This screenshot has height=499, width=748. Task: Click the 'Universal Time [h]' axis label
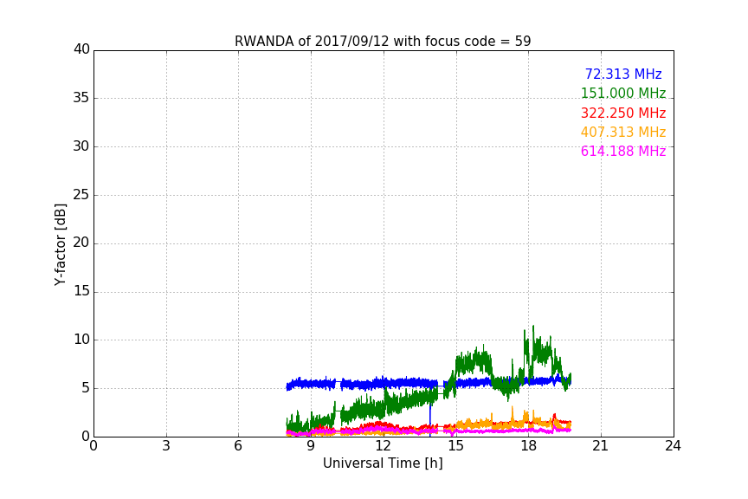click(x=383, y=463)
